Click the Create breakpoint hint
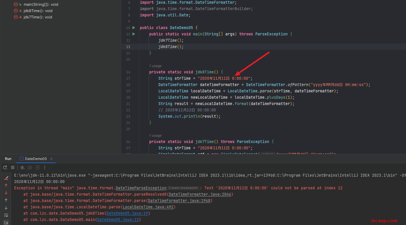 pos(183,188)
